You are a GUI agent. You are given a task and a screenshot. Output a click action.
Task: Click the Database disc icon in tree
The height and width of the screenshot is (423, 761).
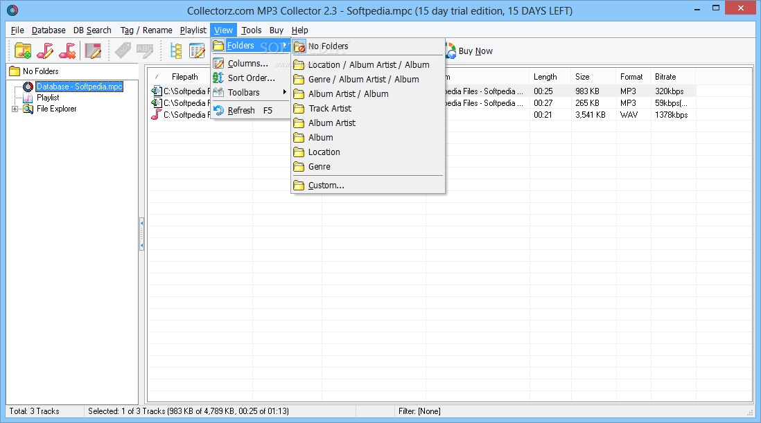tap(28, 87)
